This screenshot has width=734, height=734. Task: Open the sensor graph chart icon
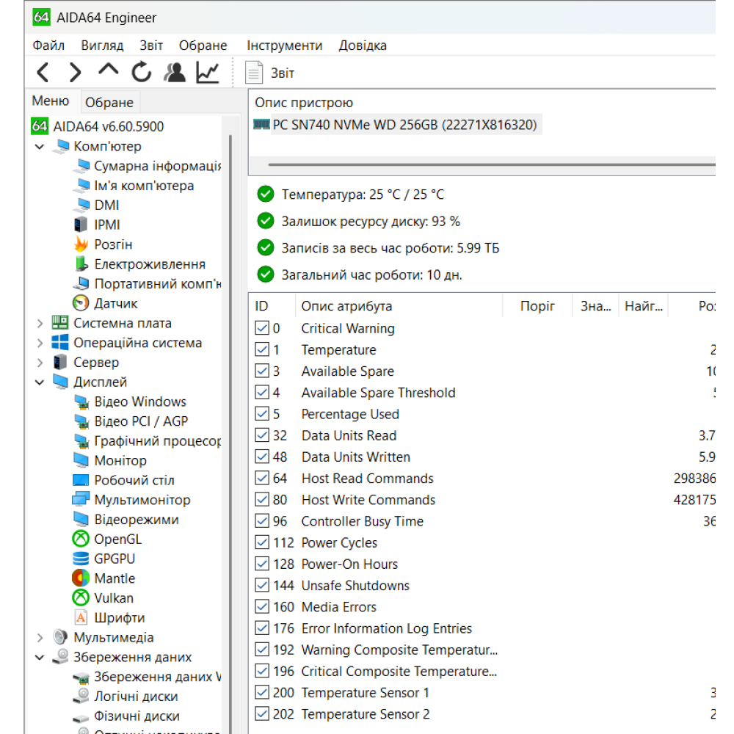(206, 71)
